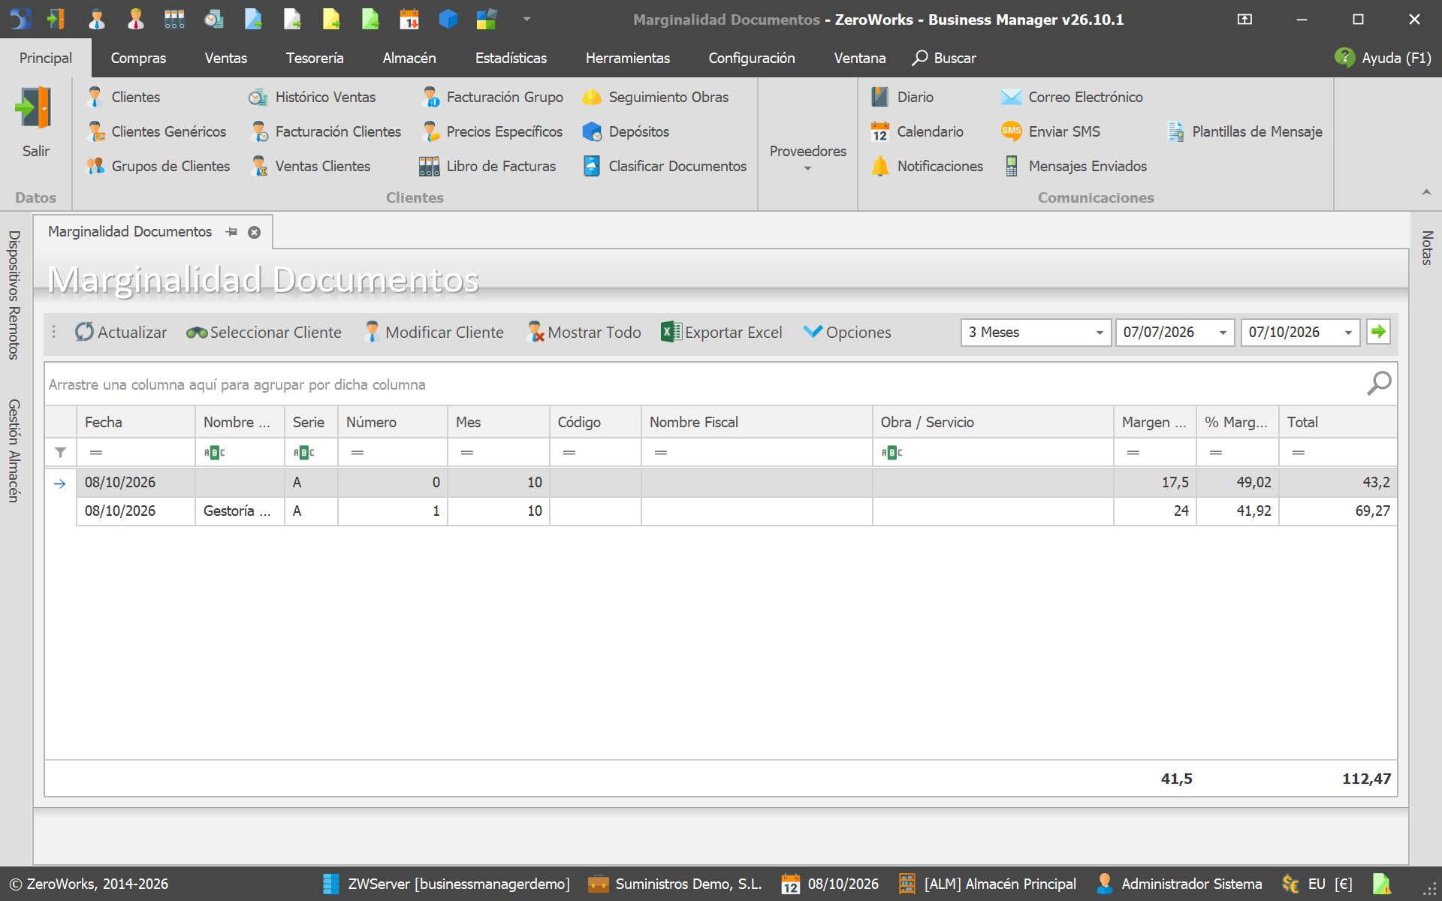The width and height of the screenshot is (1442, 901).
Task: Open Depósitos
Action: [x=626, y=131]
